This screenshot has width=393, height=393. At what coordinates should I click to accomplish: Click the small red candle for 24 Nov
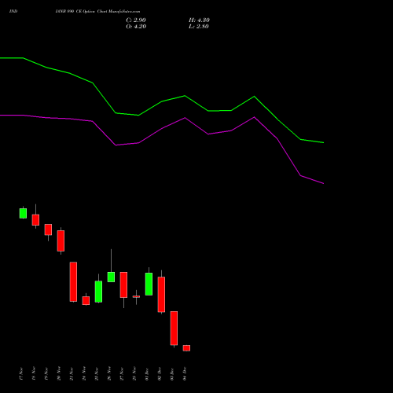[x=86, y=300]
